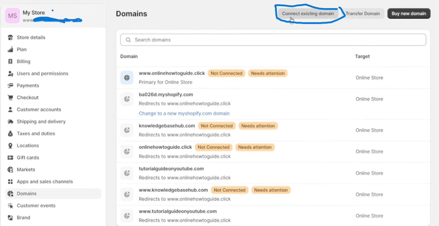Click the MS store avatar
Viewport: 439px width, 226px height.
(12, 15)
